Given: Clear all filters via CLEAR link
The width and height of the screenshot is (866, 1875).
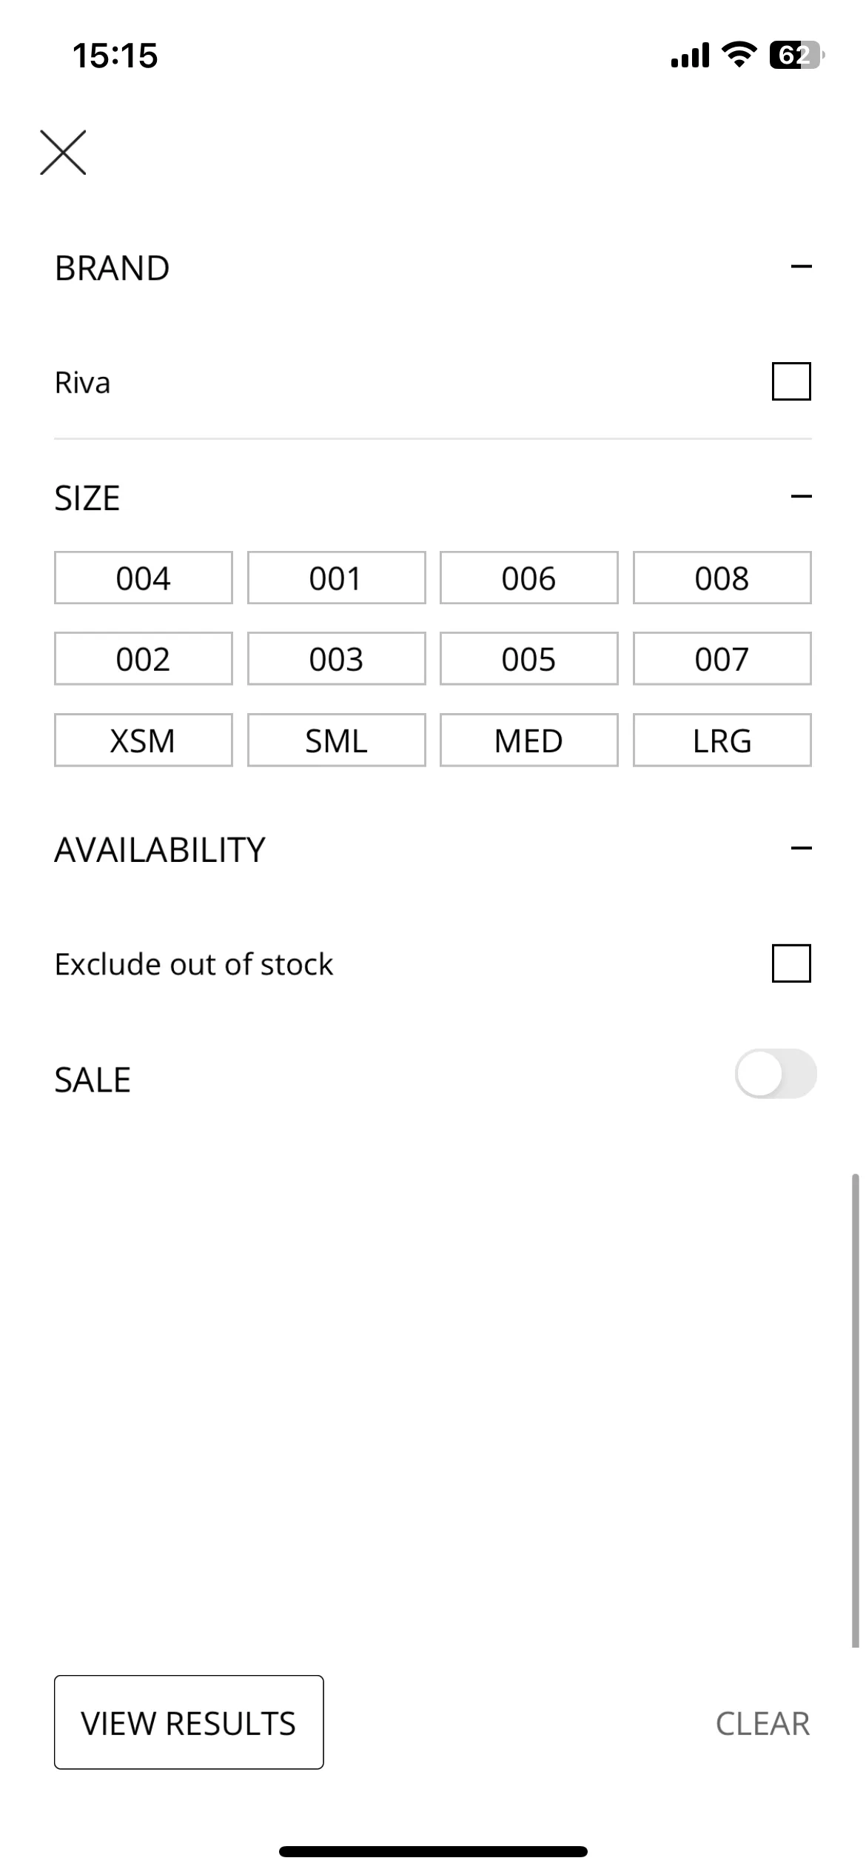Looking at the screenshot, I should pos(763,1724).
